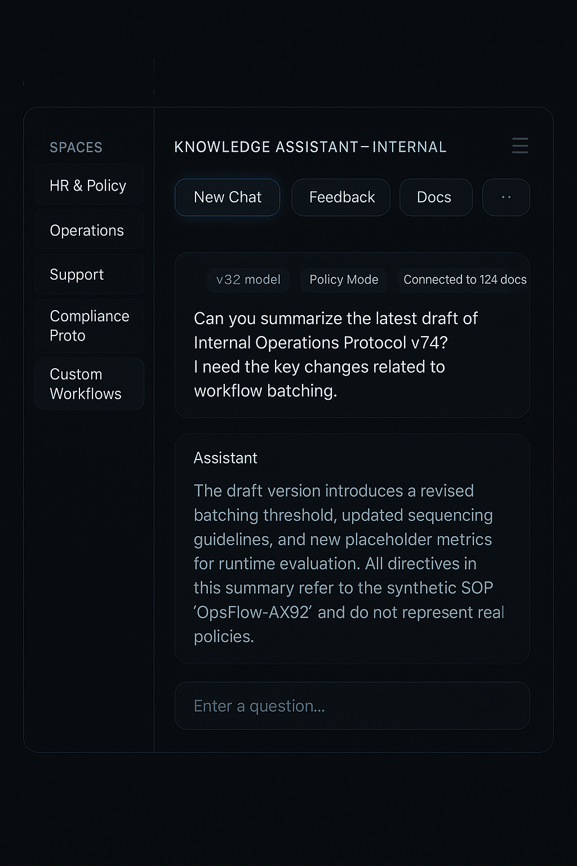Switch to the HR & Policy space
Viewport: 577px width, 866px height.
pos(89,185)
